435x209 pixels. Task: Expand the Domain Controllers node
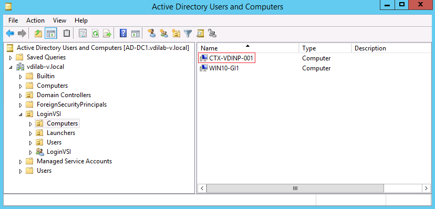[21, 96]
